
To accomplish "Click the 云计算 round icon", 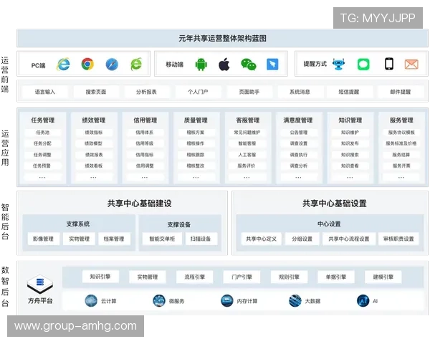I will coord(91,301).
